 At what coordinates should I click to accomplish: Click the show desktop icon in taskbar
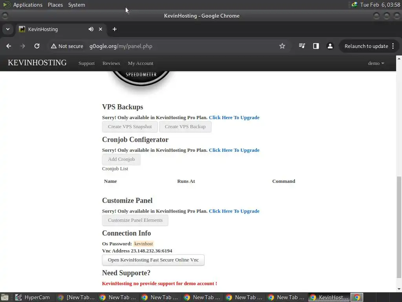5,297
